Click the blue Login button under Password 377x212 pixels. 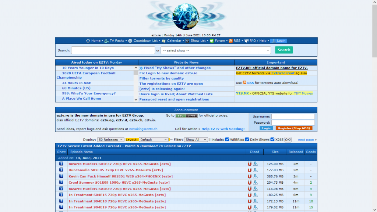266,128
